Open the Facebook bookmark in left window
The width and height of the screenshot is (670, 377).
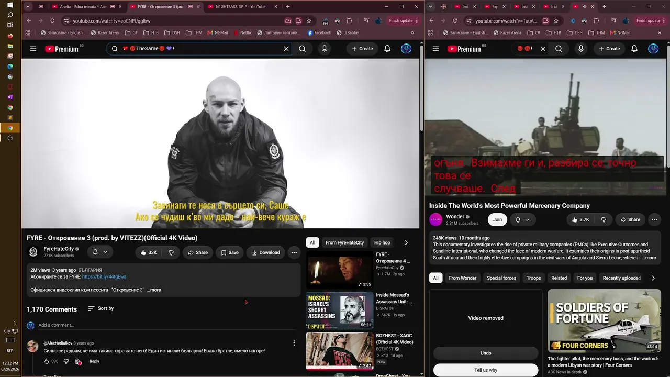pyautogui.click(x=319, y=32)
